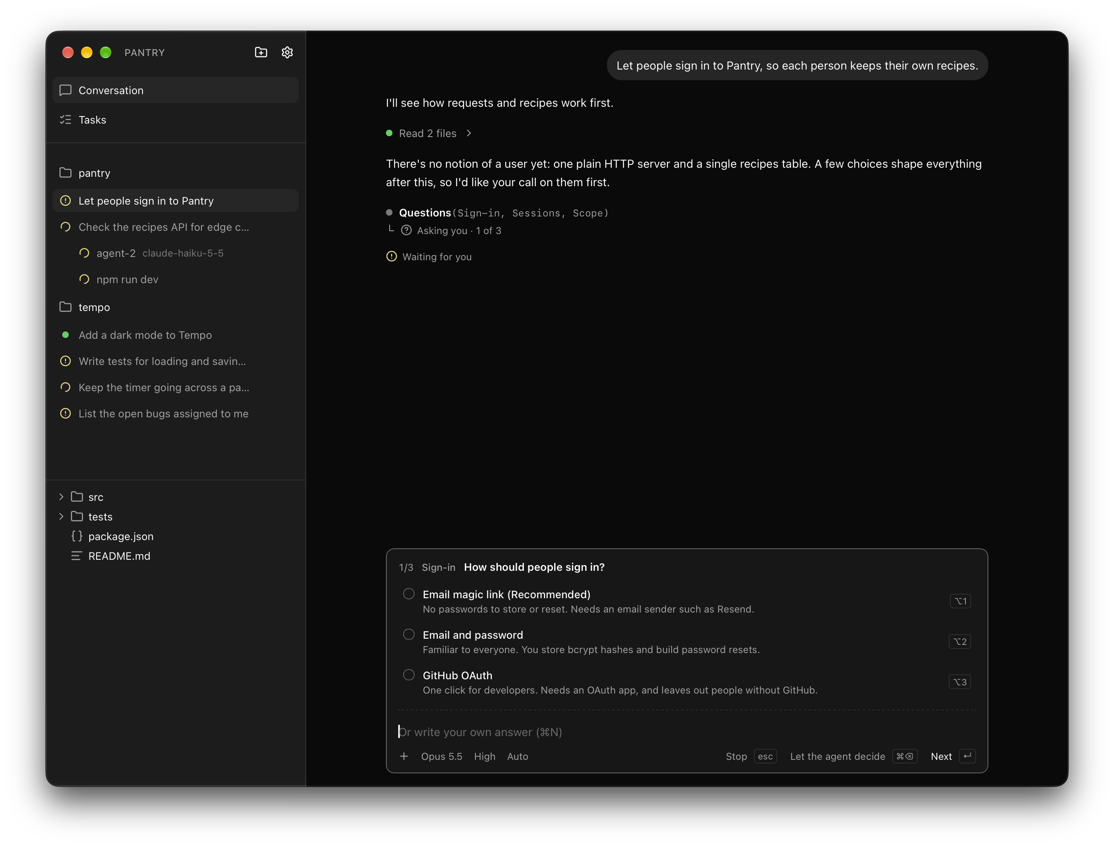Open the Opus 5.5 model selector
Screen dimensions: 1114x847
[x=441, y=756]
